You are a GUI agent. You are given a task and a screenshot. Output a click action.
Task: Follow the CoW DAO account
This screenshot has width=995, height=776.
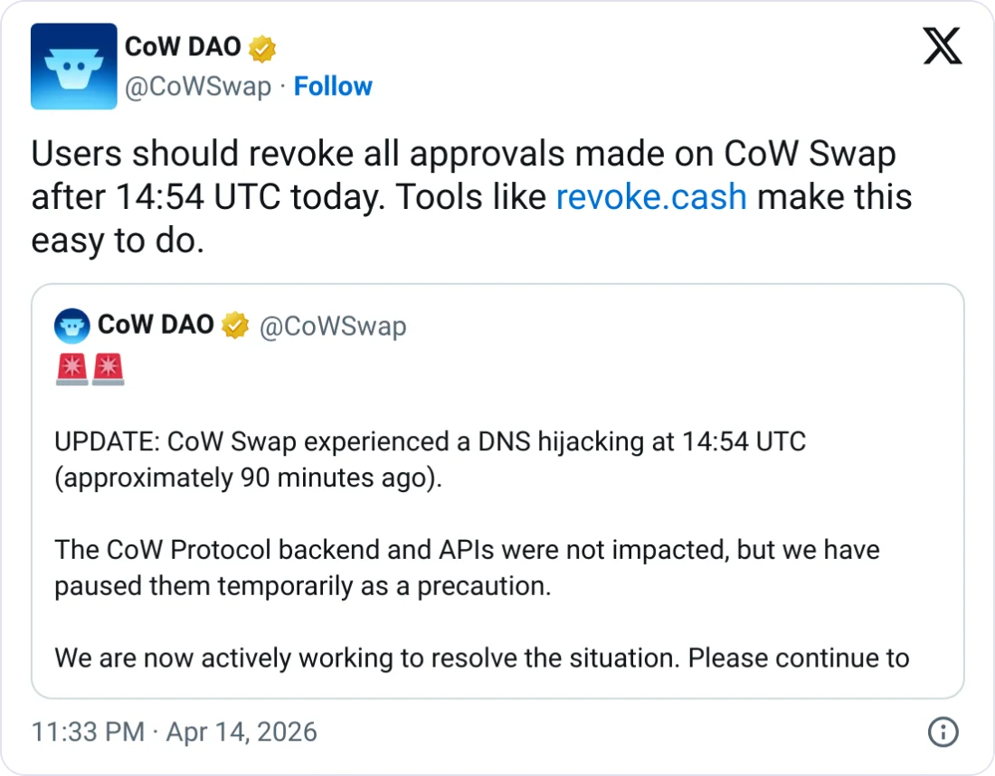(333, 86)
